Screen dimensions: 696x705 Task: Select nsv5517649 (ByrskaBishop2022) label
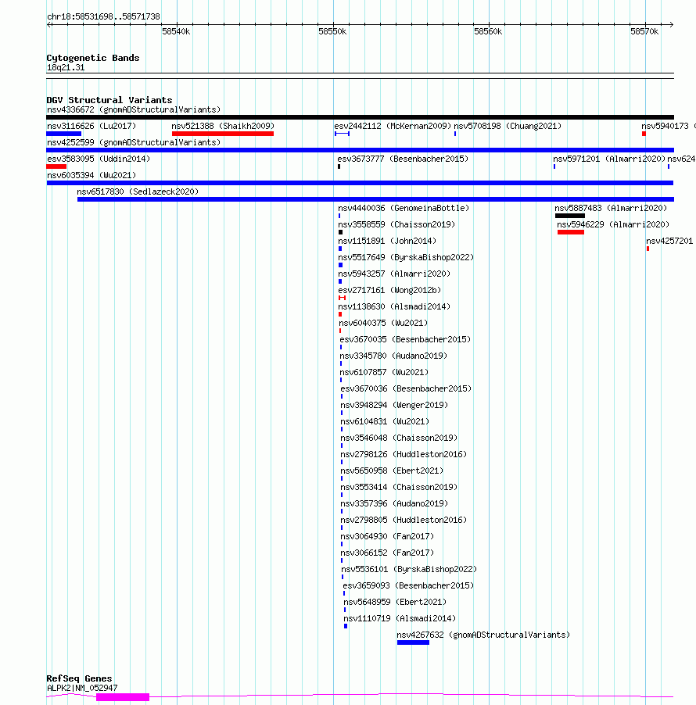(x=406, y=257)
